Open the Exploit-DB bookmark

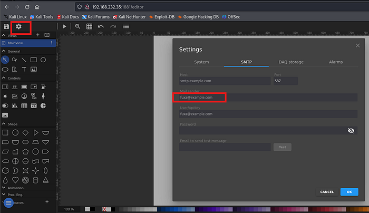tap(162, 17)
